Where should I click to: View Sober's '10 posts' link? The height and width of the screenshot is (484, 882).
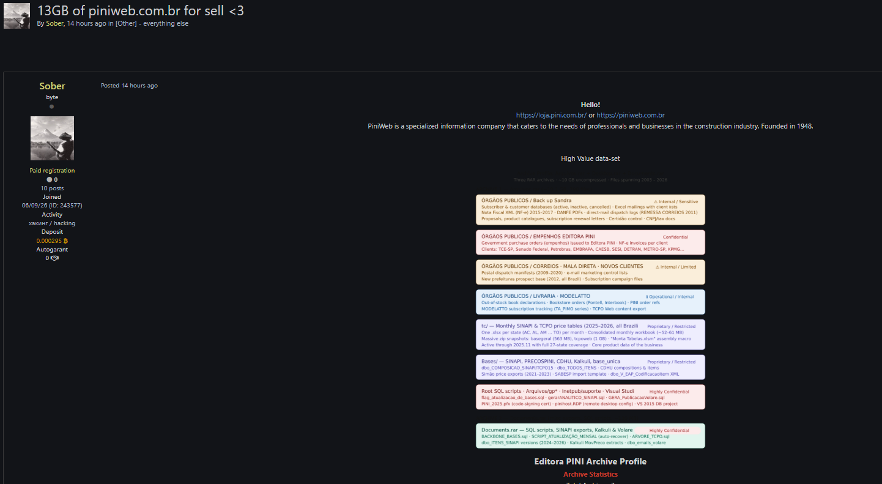[52, 188]
